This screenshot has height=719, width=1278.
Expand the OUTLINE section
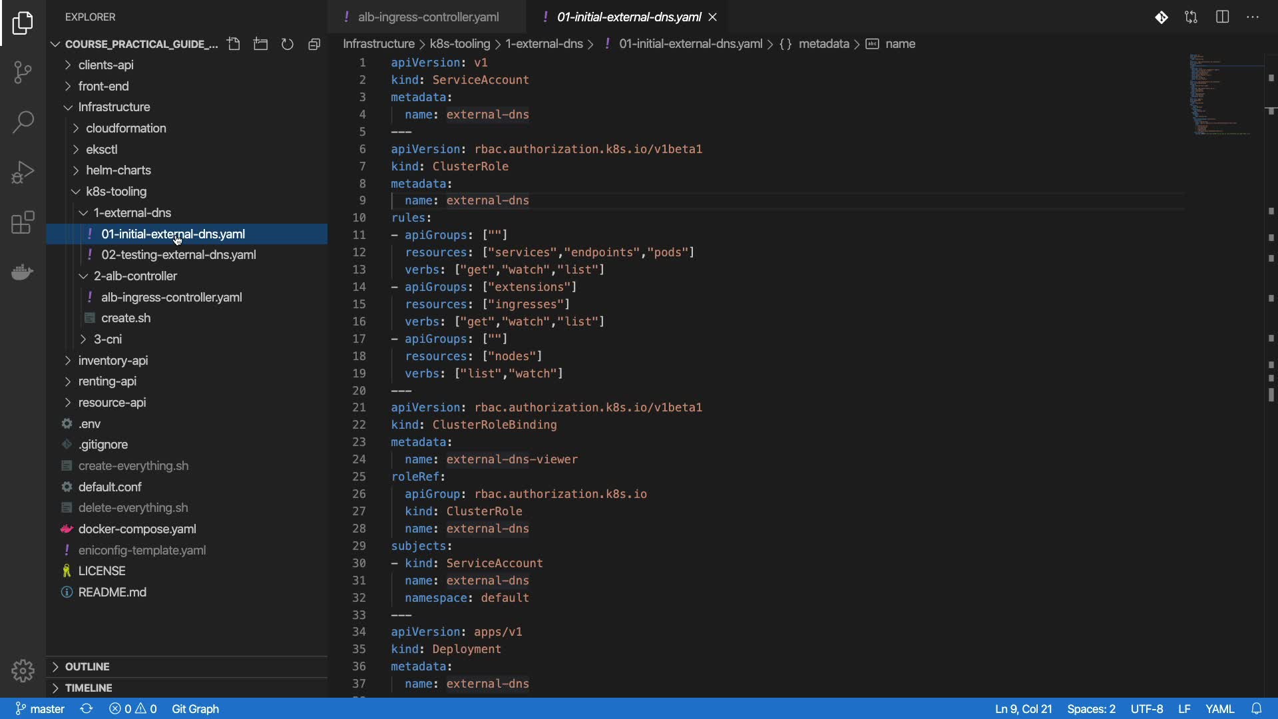point(87,666)
